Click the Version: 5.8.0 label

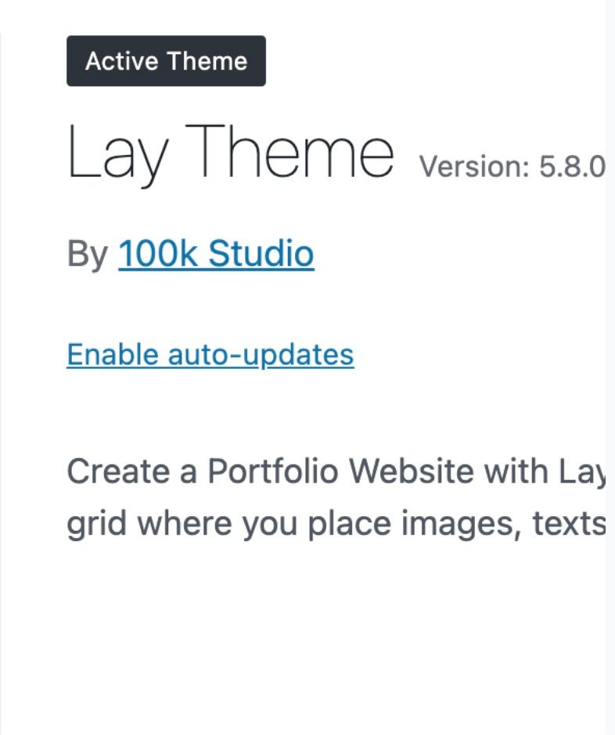512,167
